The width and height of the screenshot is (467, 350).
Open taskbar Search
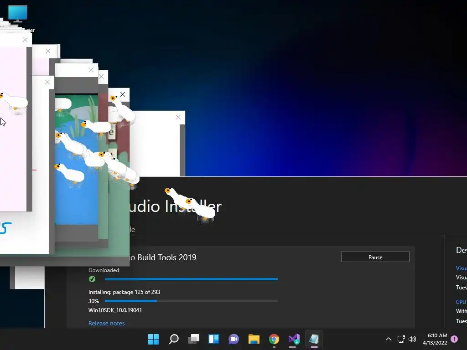pyautogui.click(x=174, y=339)
